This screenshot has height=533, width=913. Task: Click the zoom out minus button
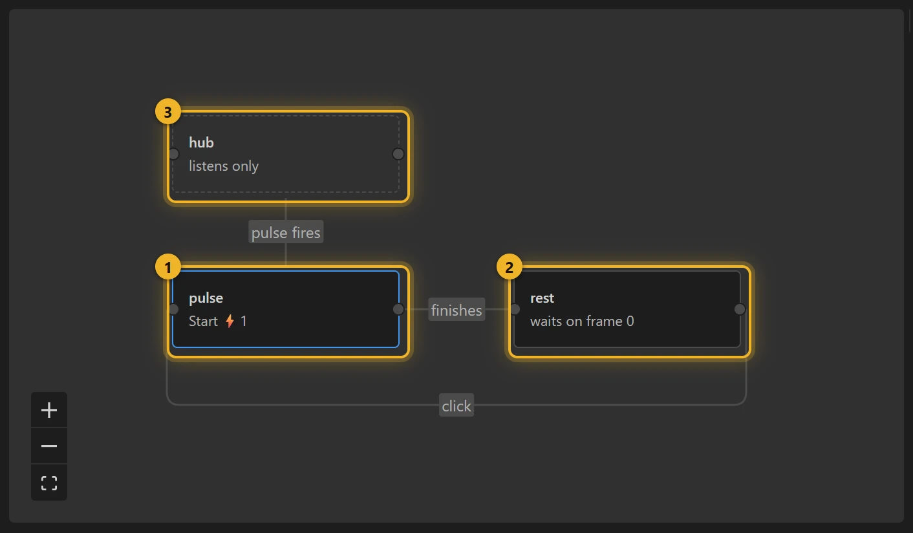click(x=49, y=446)
